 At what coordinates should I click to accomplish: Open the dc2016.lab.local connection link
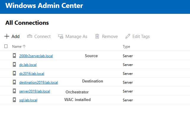click(x=32, y=74)
